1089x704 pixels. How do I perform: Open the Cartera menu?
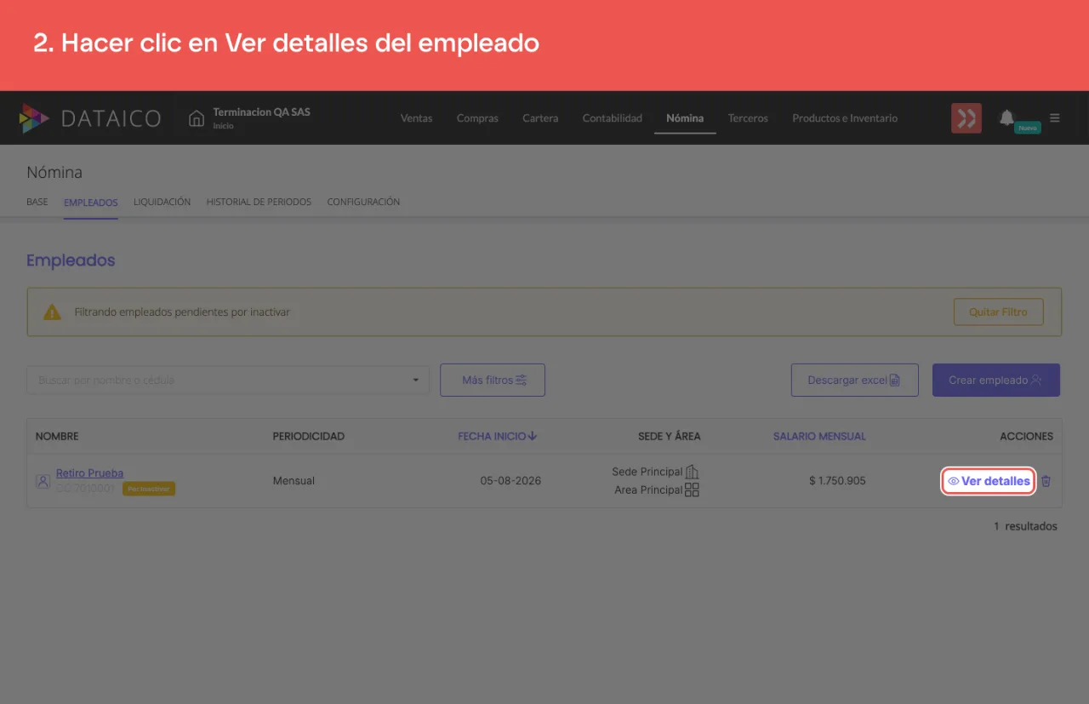[540, 118]
